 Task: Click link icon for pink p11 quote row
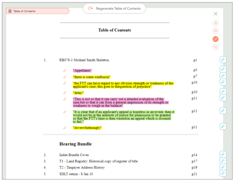[x=223, y=98]
